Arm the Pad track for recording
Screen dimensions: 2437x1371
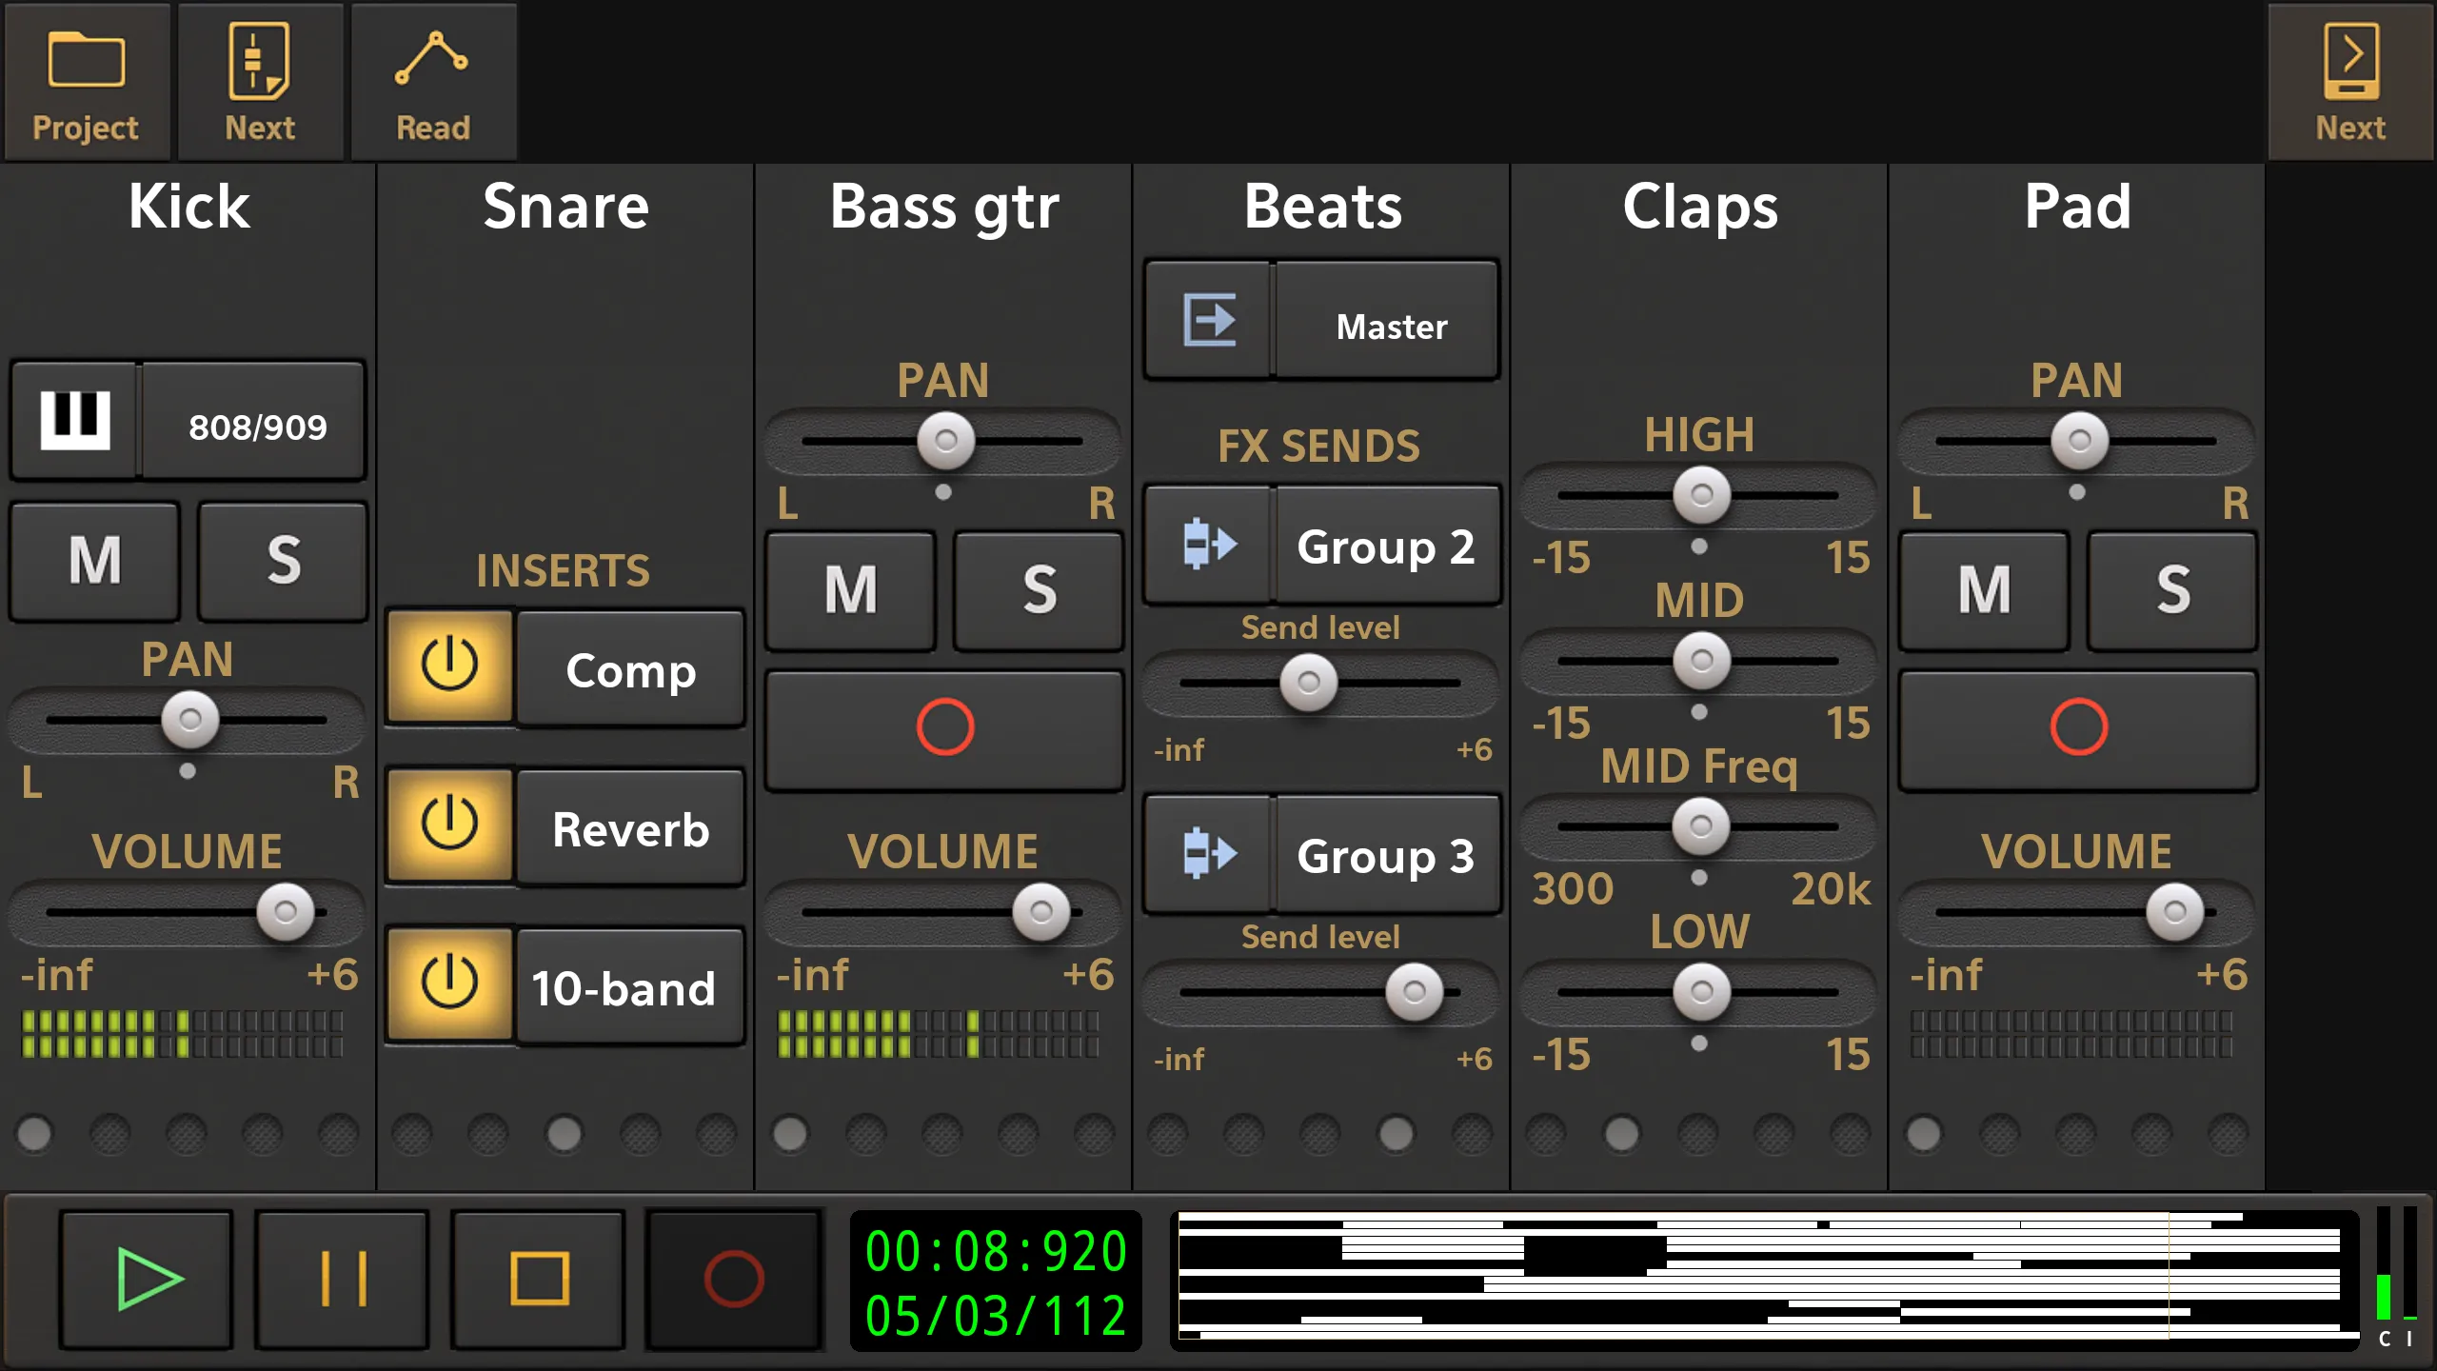coord(2078,728)
